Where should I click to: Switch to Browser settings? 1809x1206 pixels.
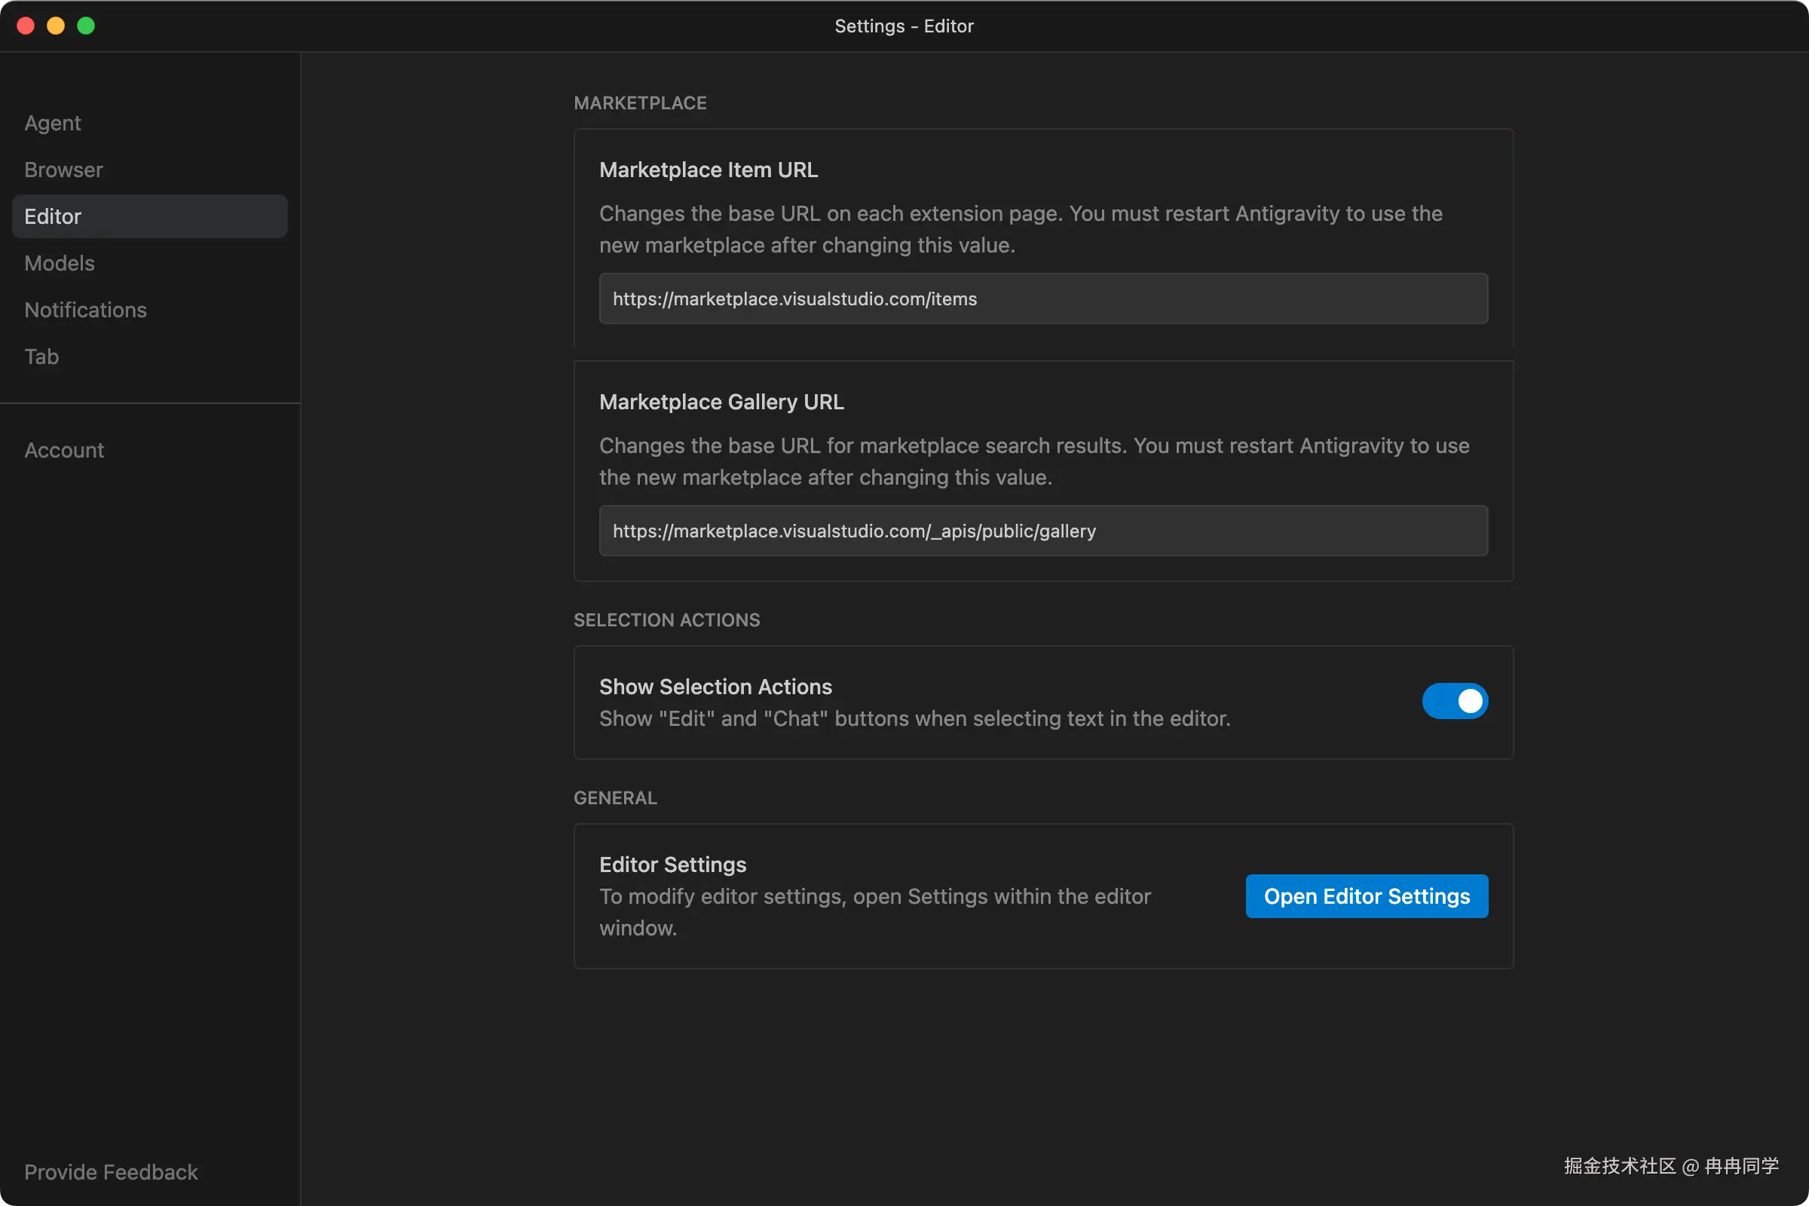(63, 170)
